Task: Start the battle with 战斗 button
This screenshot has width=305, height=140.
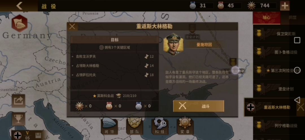Action: click(199, 106)
